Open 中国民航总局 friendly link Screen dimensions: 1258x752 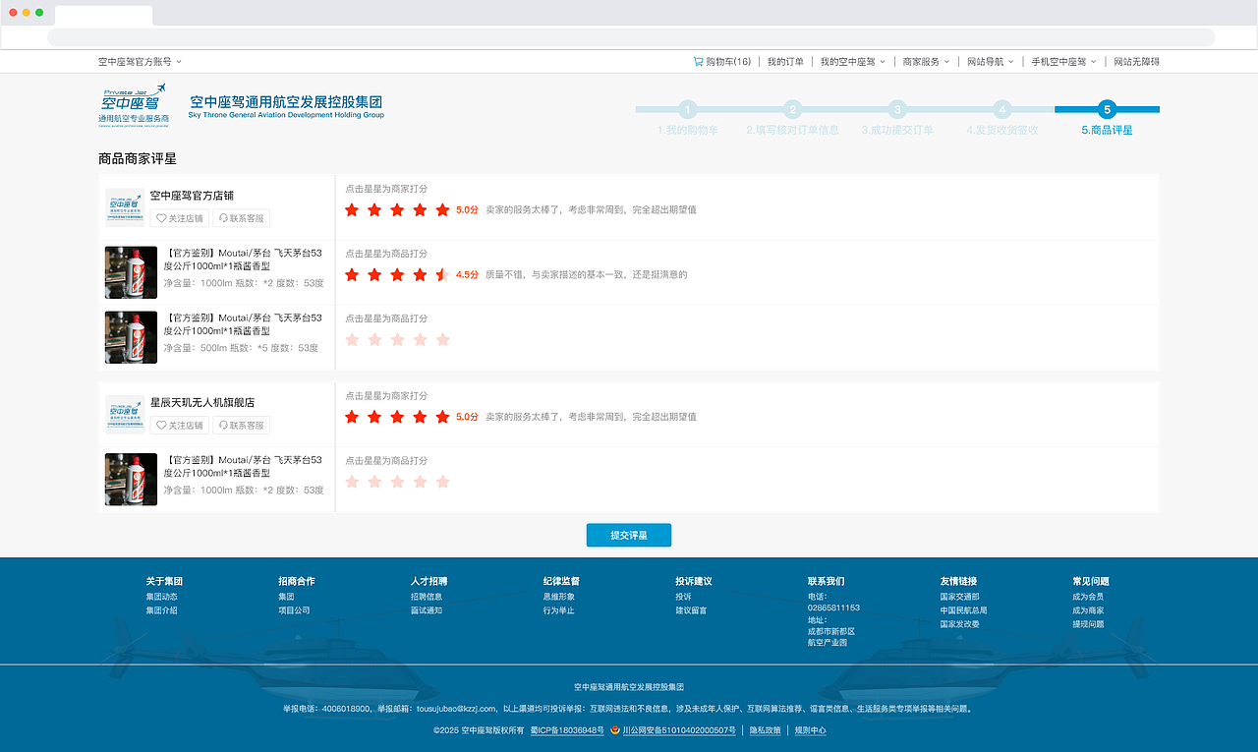(x=964, y=610)
